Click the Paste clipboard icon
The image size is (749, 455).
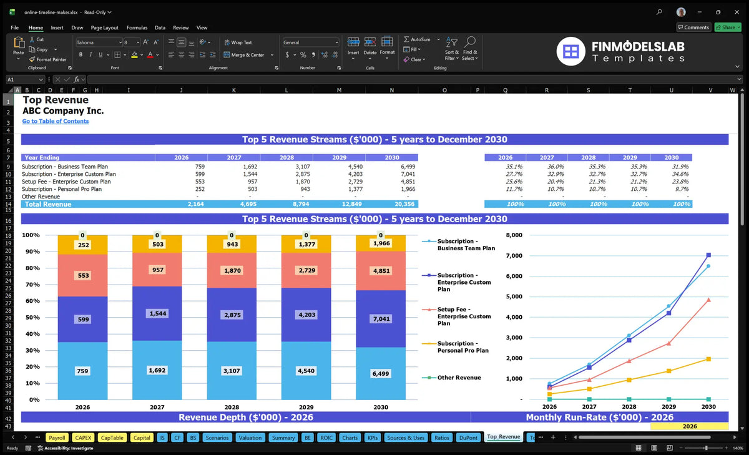coord(18,42)
